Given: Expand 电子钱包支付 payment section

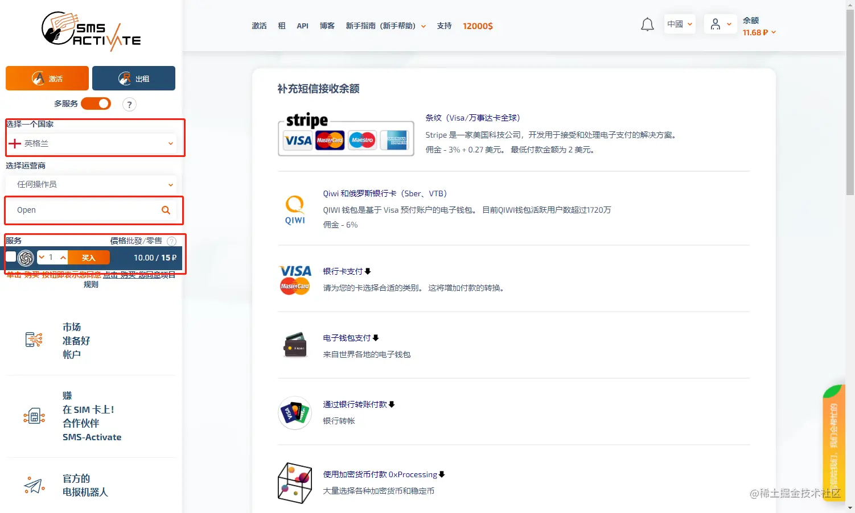Looking at the screenshot, I should coord(351,338).
